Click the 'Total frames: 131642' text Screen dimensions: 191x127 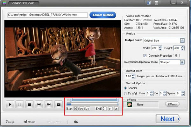tap(166, 20)
